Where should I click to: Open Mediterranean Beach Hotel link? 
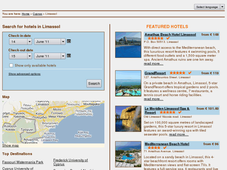167,144
